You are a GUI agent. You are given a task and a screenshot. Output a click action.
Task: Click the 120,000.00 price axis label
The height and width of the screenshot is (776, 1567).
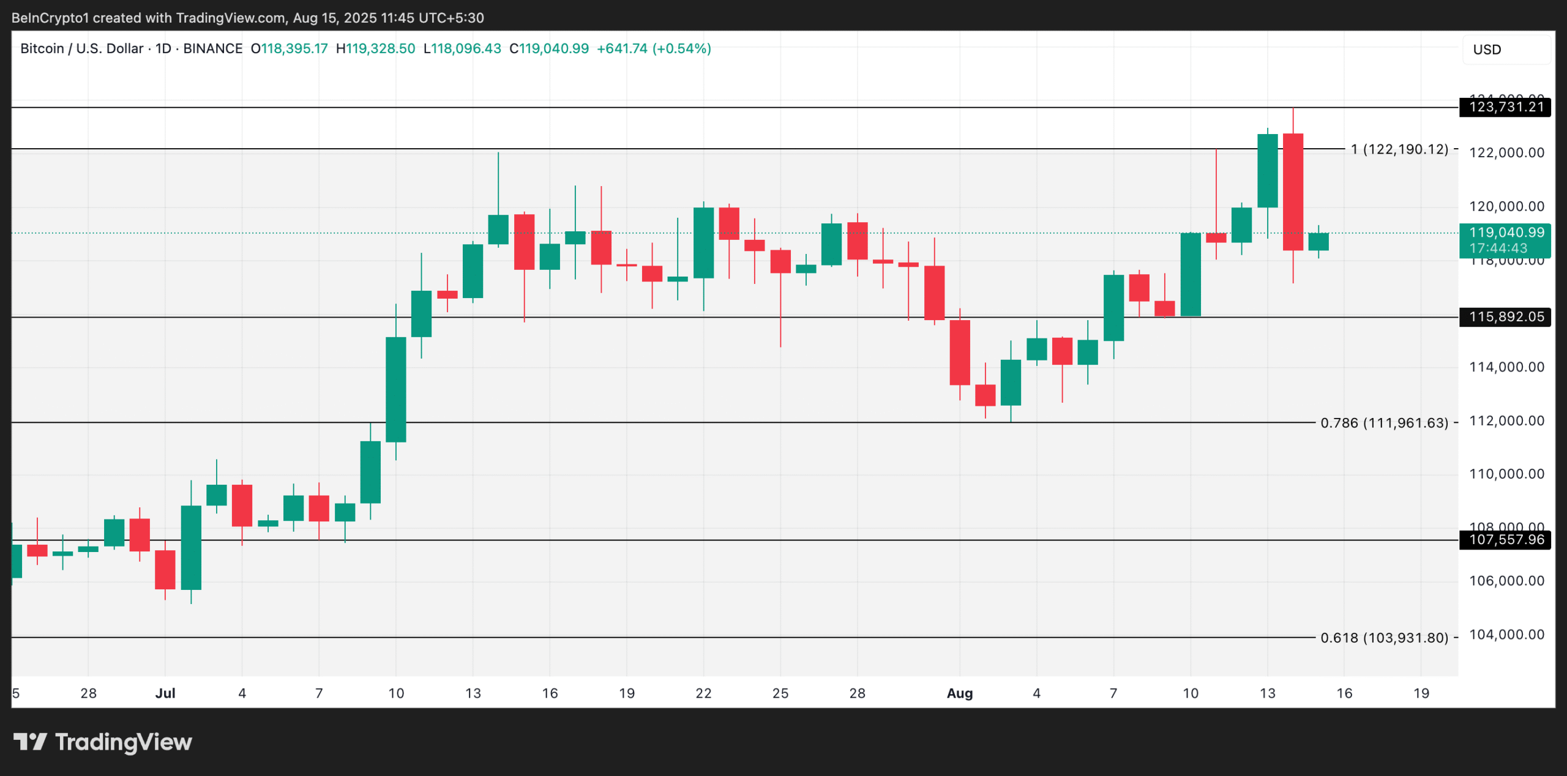[1506, 206]
